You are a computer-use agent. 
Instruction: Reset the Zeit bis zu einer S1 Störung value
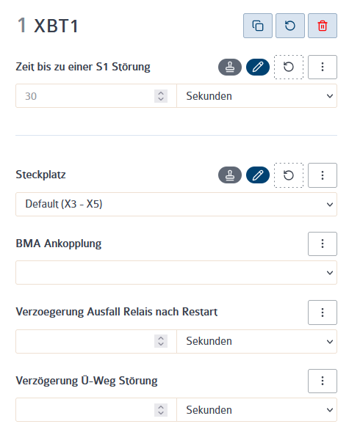(x=289, y=67)
